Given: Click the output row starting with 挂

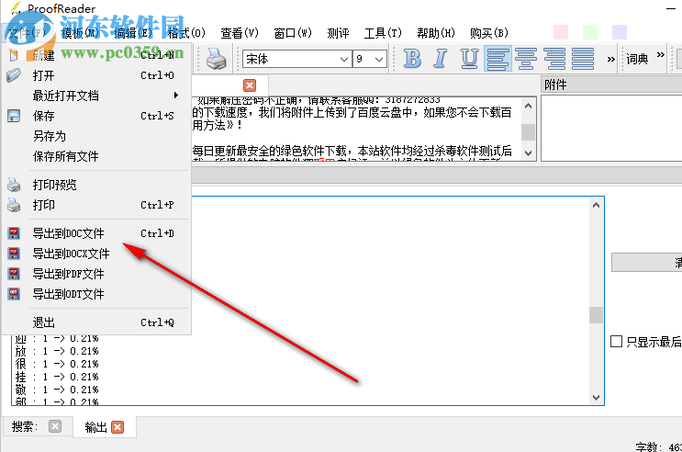Looking at the screenshot, I should [x=57, y=377].
